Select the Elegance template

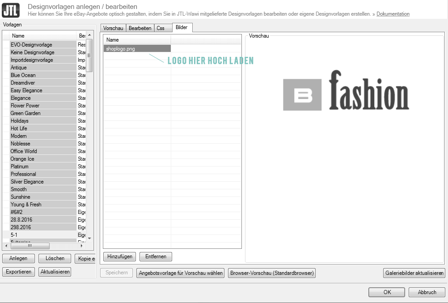(43, 98)
